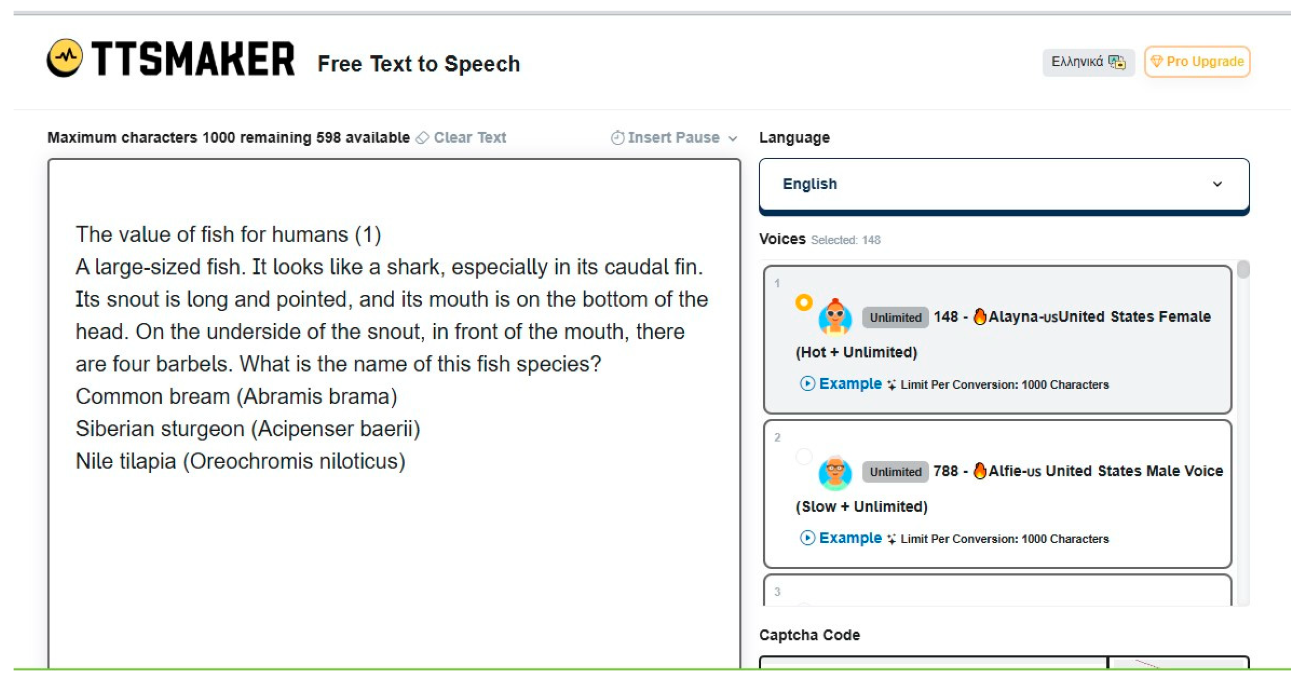Click the voices list scrollbar thumb
Image resolution: width=1305 pixels, height=684 pixels.
click(1243, 269)
